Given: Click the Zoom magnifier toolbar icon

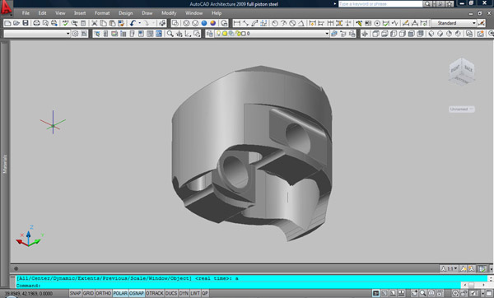Looking at the screenshot, I should point(170,34).
